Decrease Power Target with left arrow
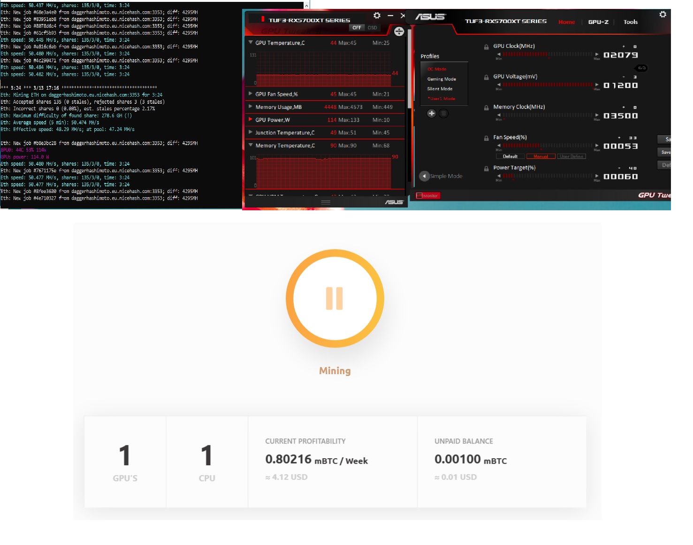 [499, 176]
